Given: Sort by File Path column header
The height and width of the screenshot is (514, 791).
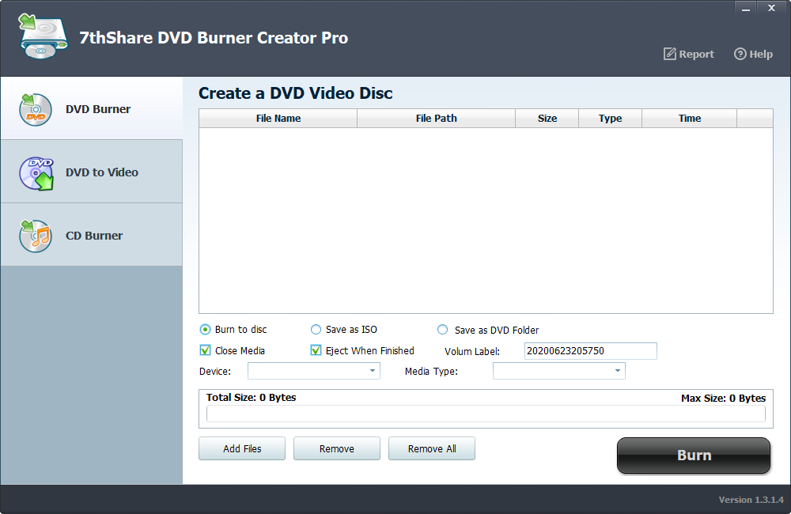Looking at the screenshot, I should click(437, 118).
